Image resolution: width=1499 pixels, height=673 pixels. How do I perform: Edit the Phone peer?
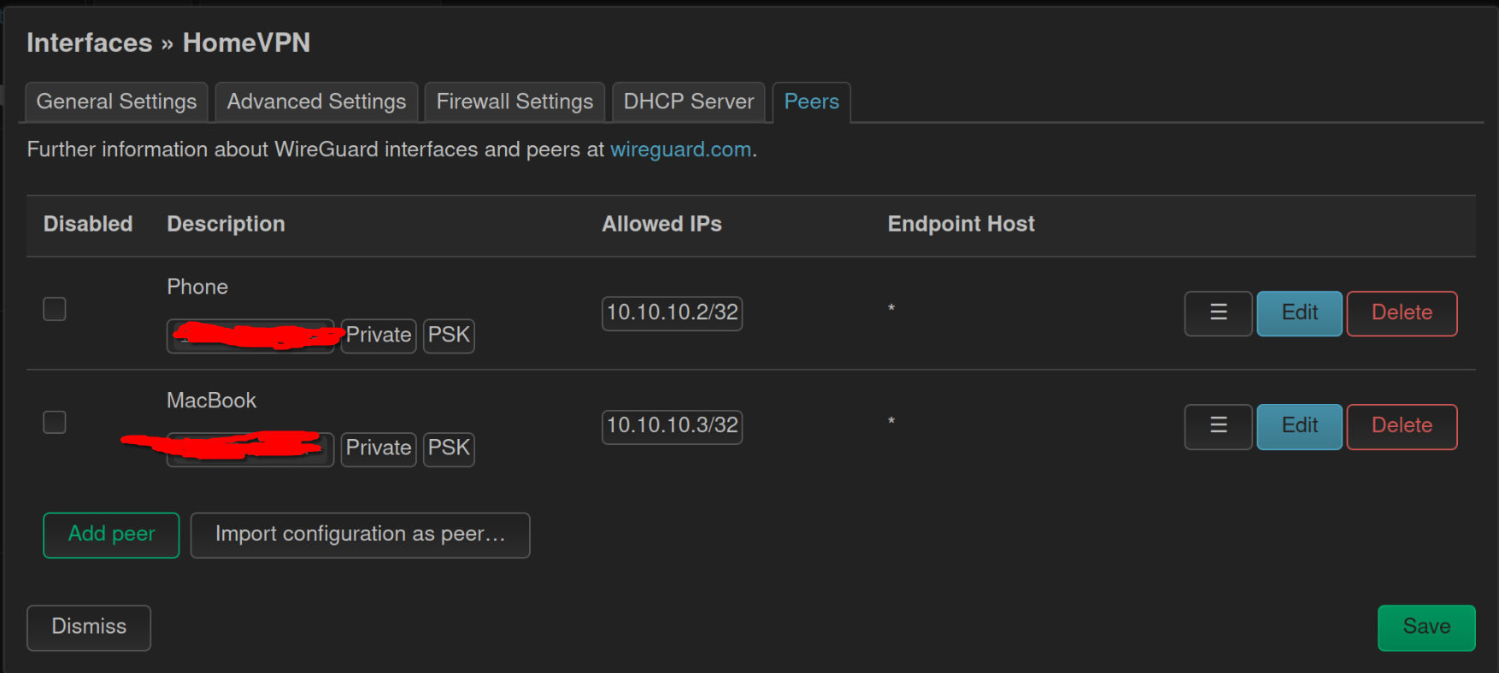1299,313
